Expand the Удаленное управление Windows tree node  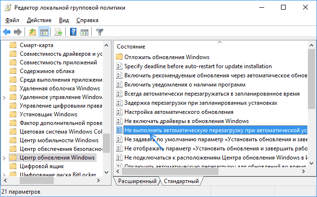pos(5,97)
